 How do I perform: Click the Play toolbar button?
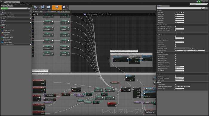64,7
